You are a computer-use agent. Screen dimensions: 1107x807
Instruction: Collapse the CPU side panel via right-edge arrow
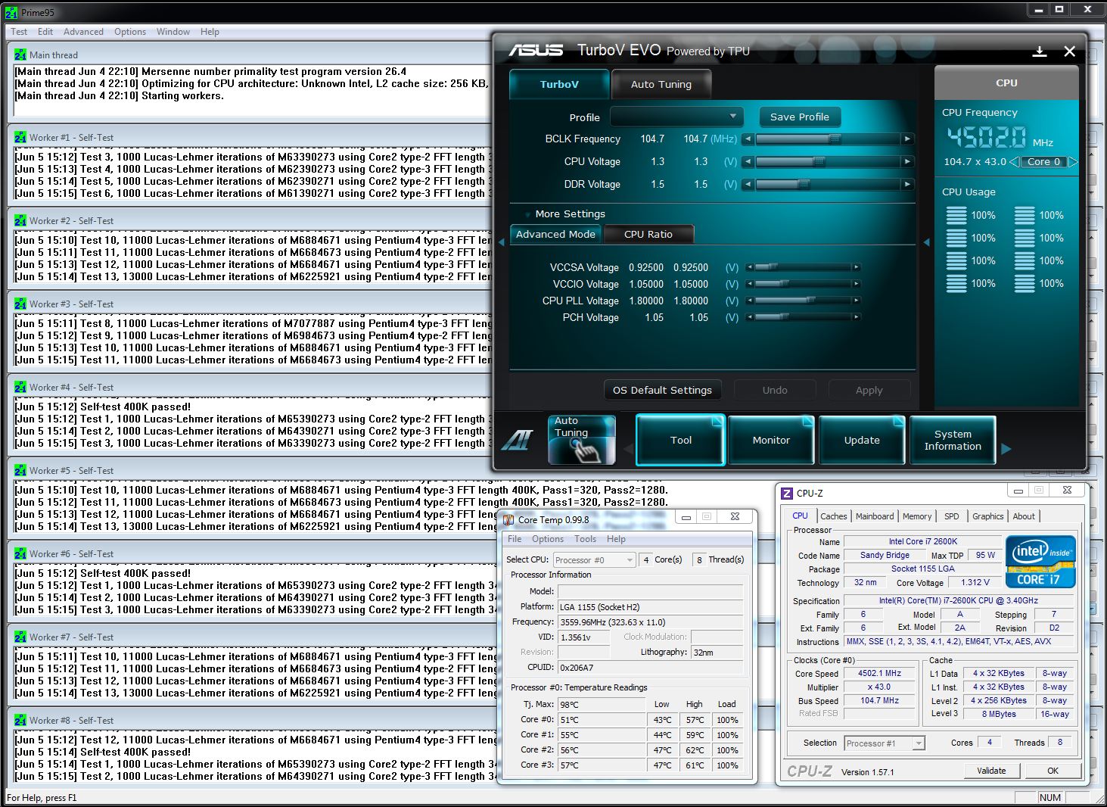point(926,242)
